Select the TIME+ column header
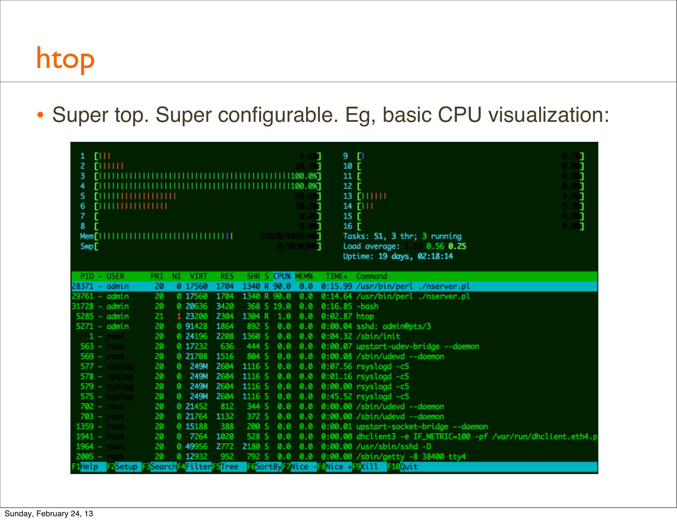This screenshot has height=521, width=677. click(336, 276)
